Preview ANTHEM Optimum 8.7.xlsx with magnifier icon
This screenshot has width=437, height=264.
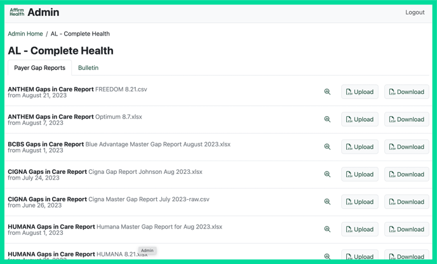[327, 119]
